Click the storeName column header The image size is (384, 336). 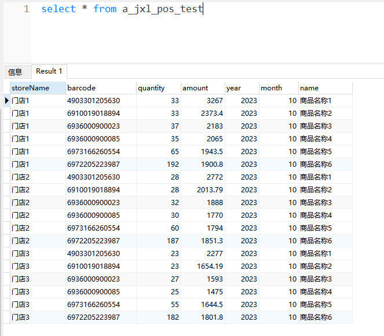point(38,88)
